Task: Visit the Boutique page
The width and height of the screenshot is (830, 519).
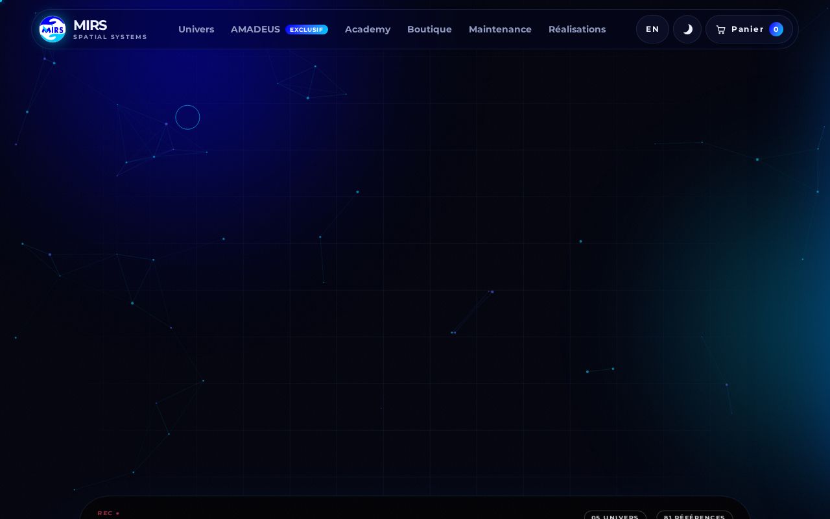Action: click(x=429, y=29)
